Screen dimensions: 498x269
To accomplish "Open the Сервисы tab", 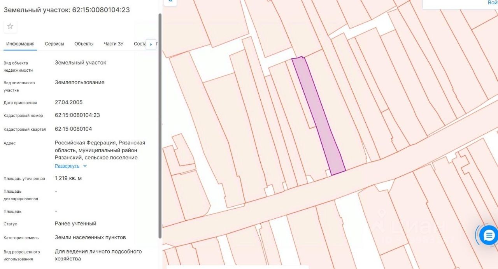I will pyautogui.click(x=54, y=44).
